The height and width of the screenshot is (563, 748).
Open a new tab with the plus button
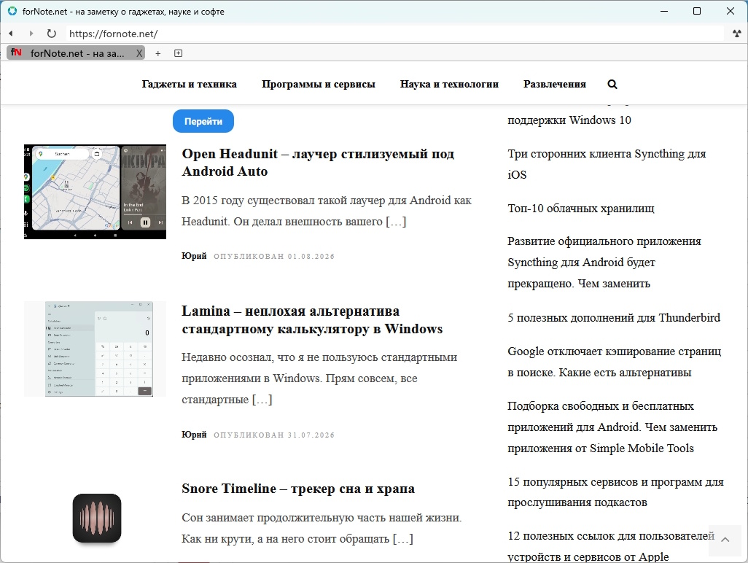click(x=158, y=53)
